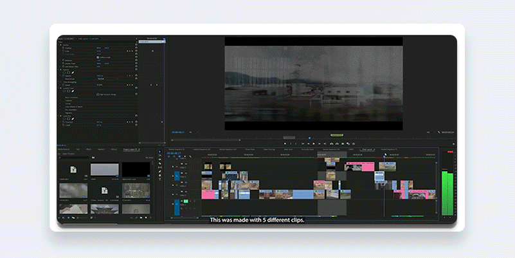Expand Color Wheels & Match section
The width and height of the screenshot is (515, 258).
click(x=60, y=107)
